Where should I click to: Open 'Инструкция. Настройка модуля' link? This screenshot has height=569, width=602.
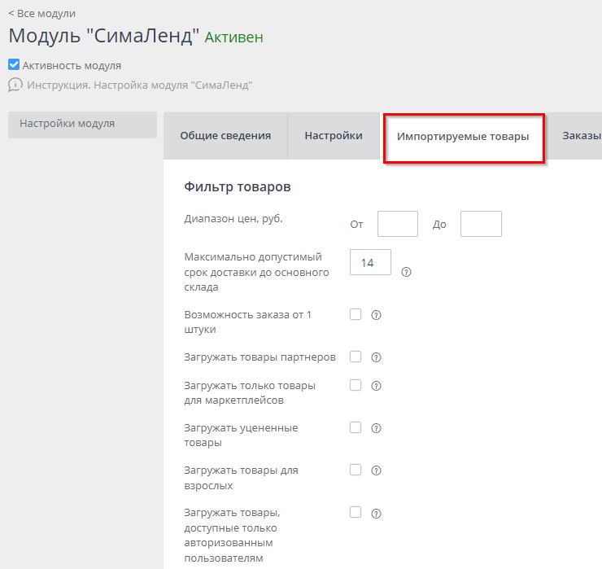[x=139, y=85]
